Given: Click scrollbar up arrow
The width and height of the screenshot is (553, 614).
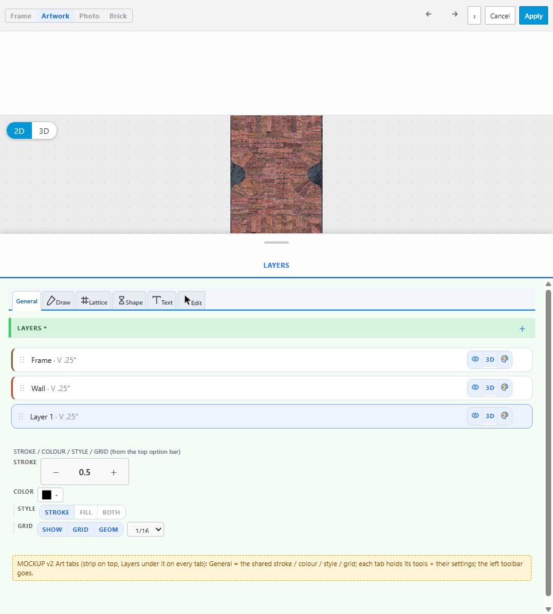Looking at the screenshot, I should pos(548,284).
